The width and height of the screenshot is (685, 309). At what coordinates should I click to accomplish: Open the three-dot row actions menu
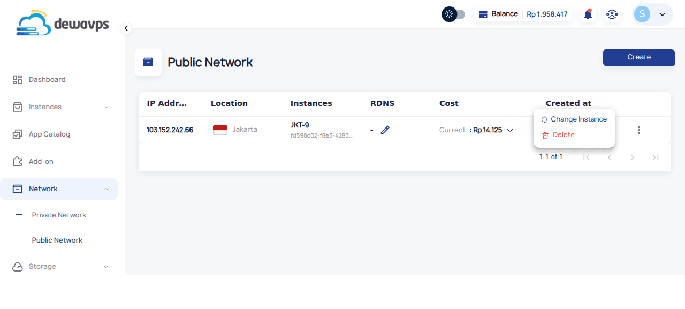[638, 130]
